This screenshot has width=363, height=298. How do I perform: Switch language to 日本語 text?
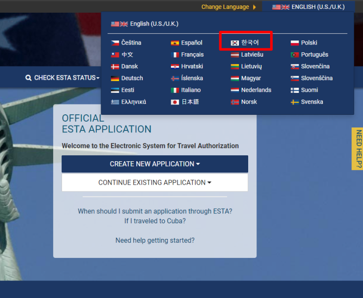pyautogui.click(x=190, y=102)
